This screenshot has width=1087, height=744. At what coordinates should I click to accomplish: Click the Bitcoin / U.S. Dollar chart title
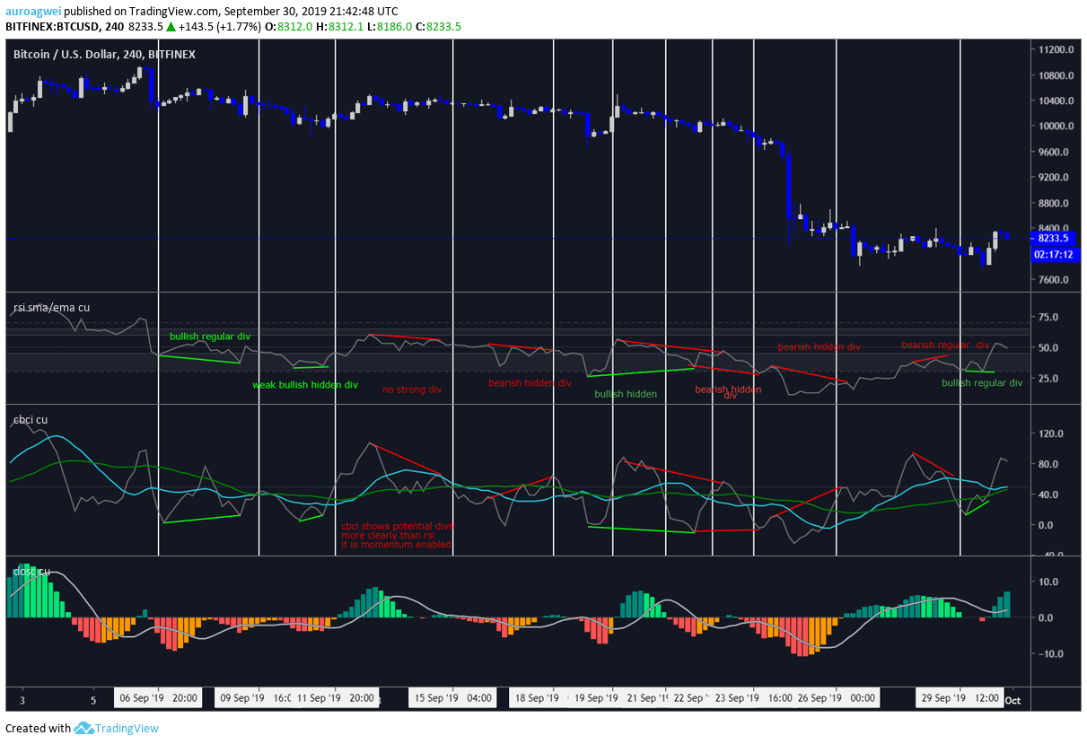pyautogui.click(x=104, y=54)
